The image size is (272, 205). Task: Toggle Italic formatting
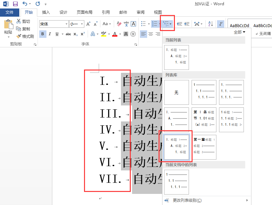tap(50, 34)
